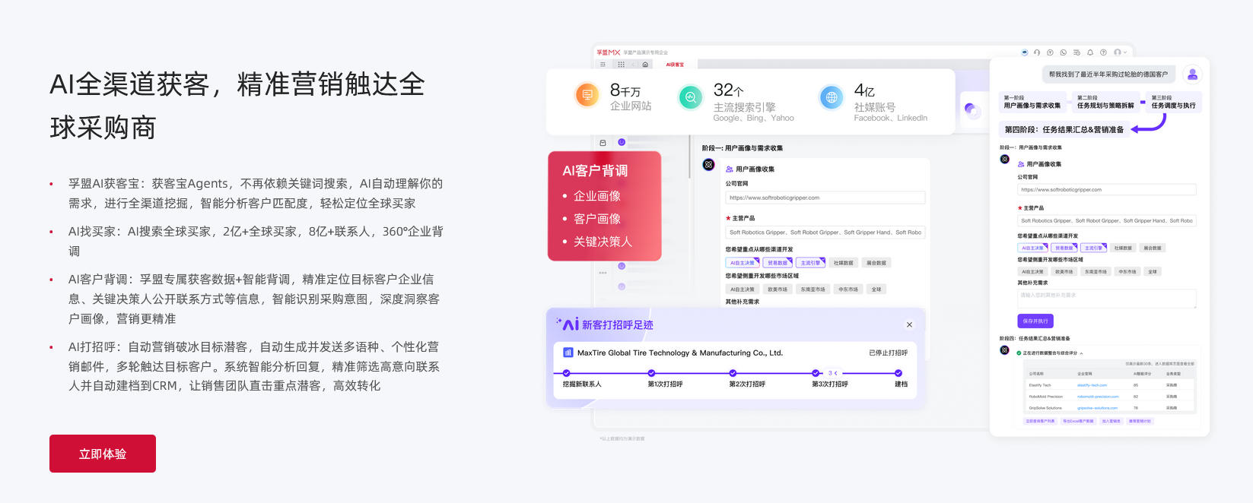
Task: Click the 建档 timeline checkpoint
Action: click(x=898, y=373)
